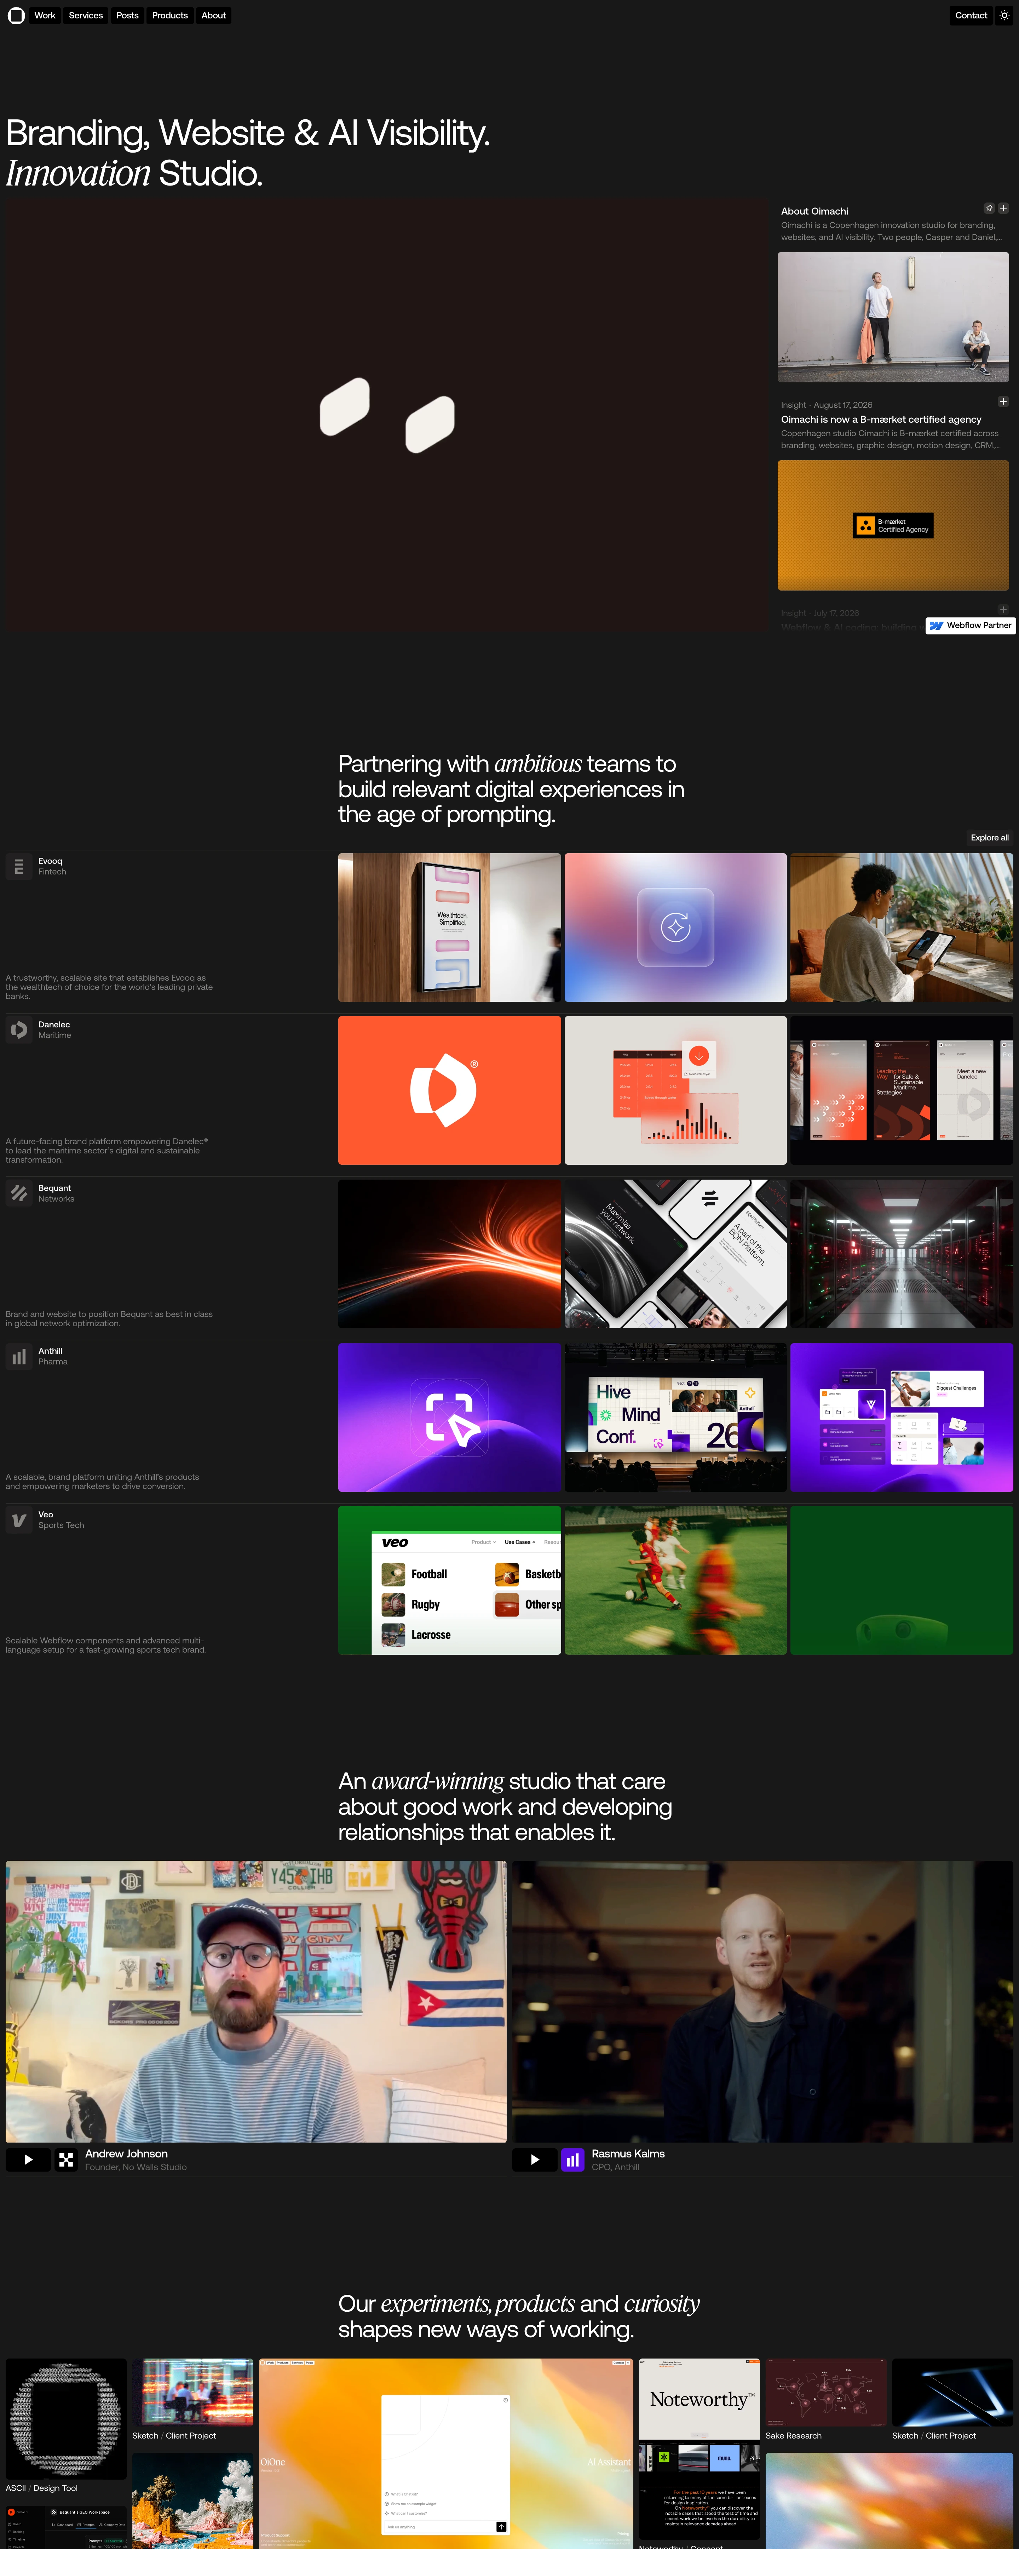Image resolution: width=1019 pixels, height=2549 pixels.
Task: Open the orange Danelec logo image
Action: pos(449,1090)
